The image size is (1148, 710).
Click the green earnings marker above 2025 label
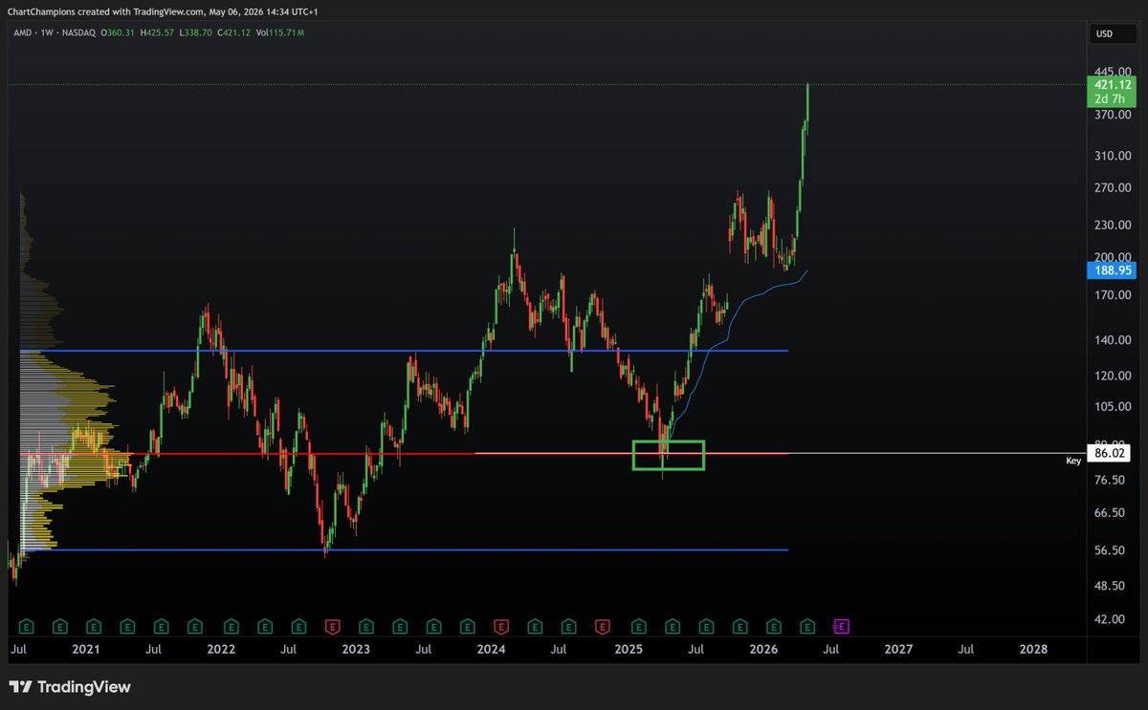pos(637,627)
